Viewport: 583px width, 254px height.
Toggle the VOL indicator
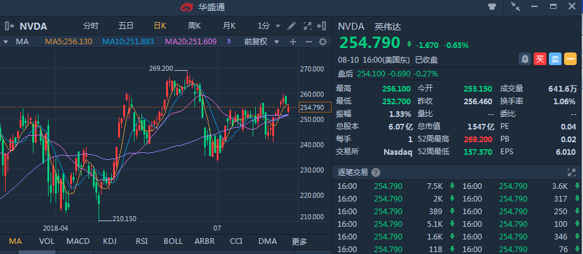tap(46, 241)
